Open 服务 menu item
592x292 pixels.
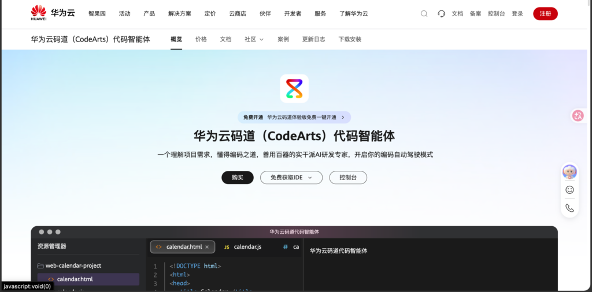[x=320, y=14]
